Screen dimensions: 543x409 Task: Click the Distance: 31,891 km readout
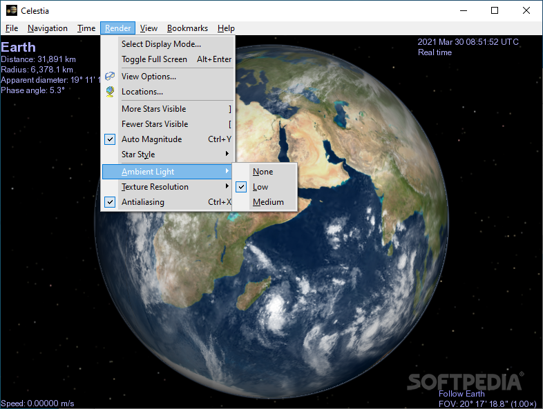point(38,59)
